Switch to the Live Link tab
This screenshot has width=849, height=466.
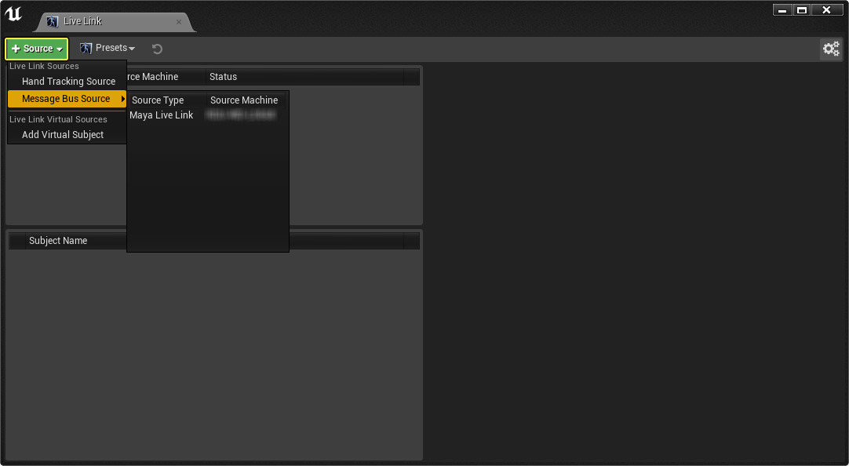coord(113,22)
